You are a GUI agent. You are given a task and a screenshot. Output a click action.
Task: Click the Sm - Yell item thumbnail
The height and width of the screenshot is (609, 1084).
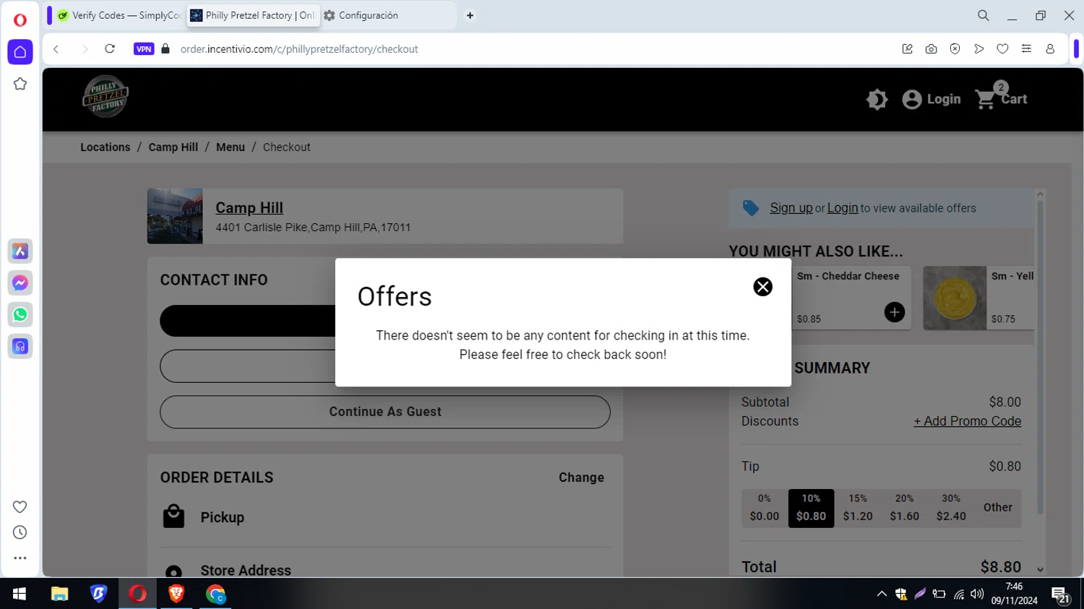tap(955, 298)
